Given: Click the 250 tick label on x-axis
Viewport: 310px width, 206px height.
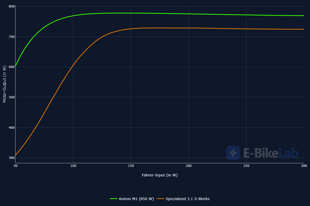Looking at the screenshot, I should [x=246, y=166].
